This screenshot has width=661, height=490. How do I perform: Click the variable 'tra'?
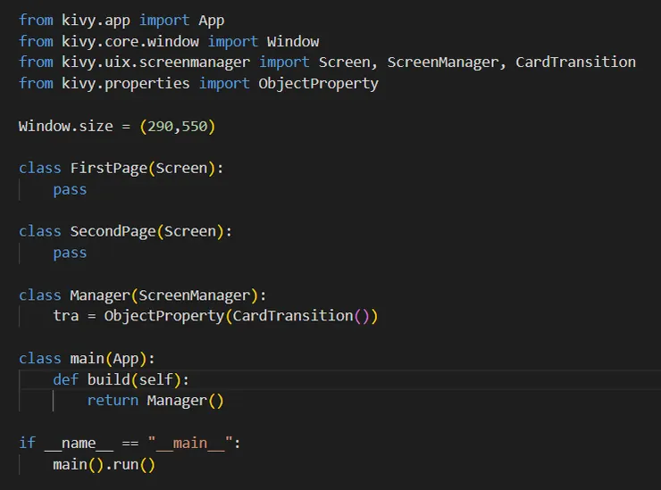(66, 316)
